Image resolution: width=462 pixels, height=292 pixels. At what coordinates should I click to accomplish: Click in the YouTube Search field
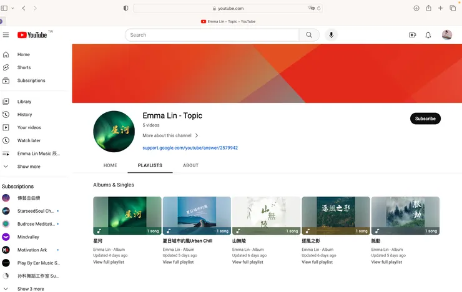tap(212, 35)
